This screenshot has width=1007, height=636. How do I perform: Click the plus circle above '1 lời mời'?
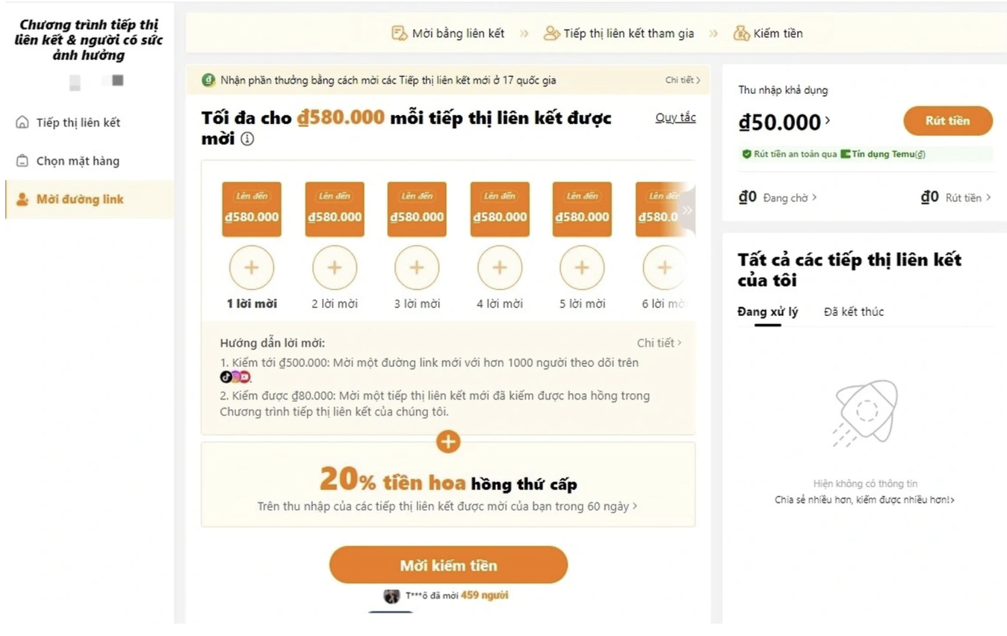pyautogui.click(x=252, y=268)
